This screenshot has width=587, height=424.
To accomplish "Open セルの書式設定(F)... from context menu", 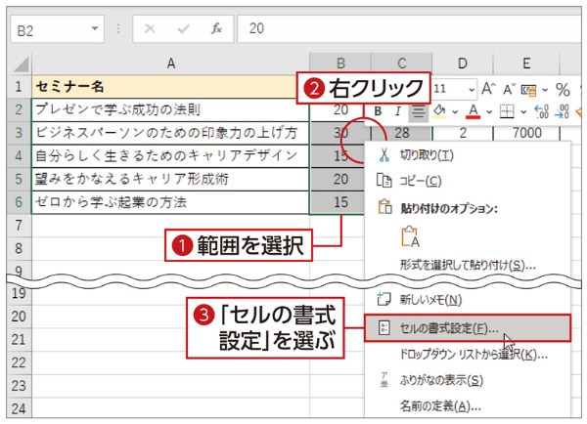I will coord(468,328).
